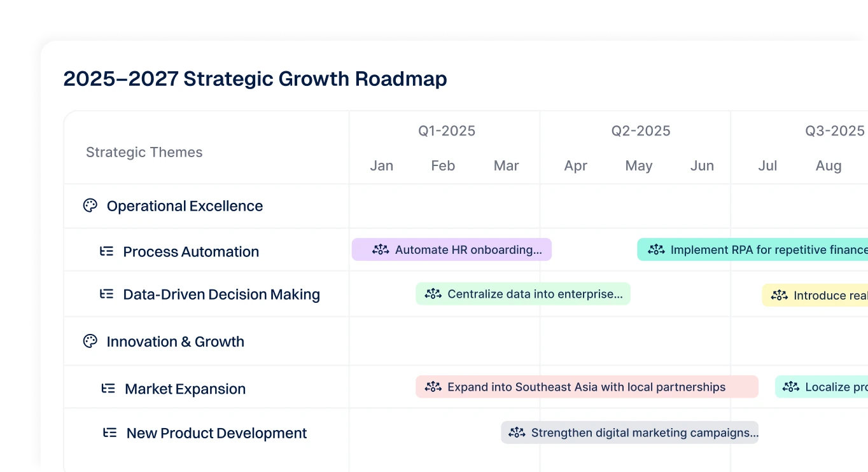Click the initiative icon on Centralize data bar
The height and width of the screenshot is (472, 868).
coord(433,294)
